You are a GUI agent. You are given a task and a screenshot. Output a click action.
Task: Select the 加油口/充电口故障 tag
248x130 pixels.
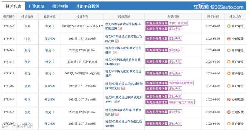(x=181, y=102)
